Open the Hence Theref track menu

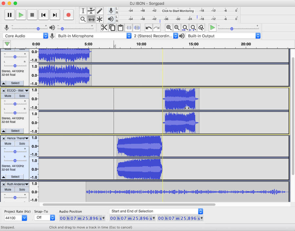(x=17, y=138)
